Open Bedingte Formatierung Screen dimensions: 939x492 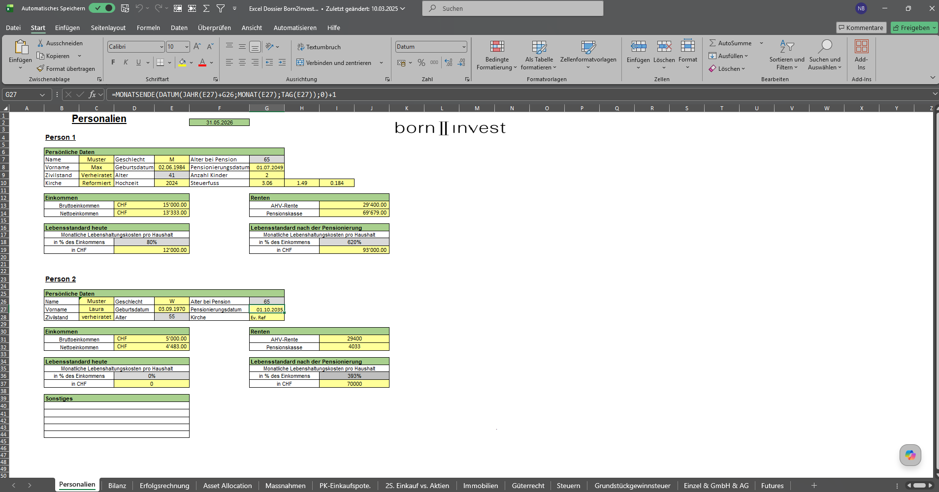pyautogui.click(x=497, y=55)
